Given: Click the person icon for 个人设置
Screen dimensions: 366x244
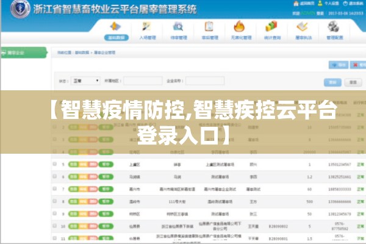Looking at the screenshot, I should 320,3.
